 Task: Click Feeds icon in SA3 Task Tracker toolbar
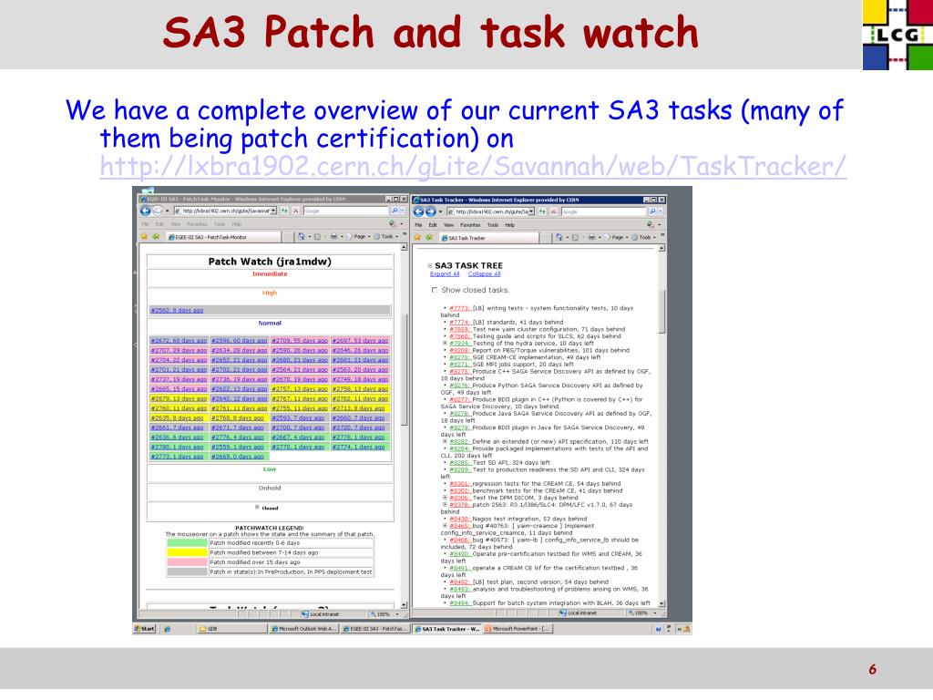[575, 238]
